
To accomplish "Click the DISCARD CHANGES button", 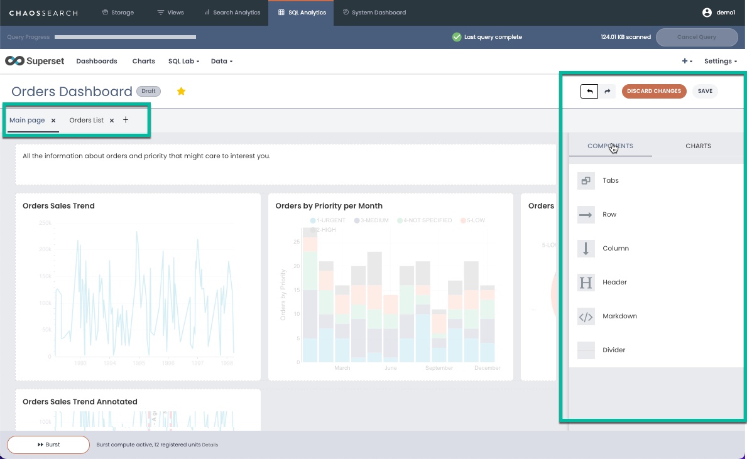I will 653,91.
